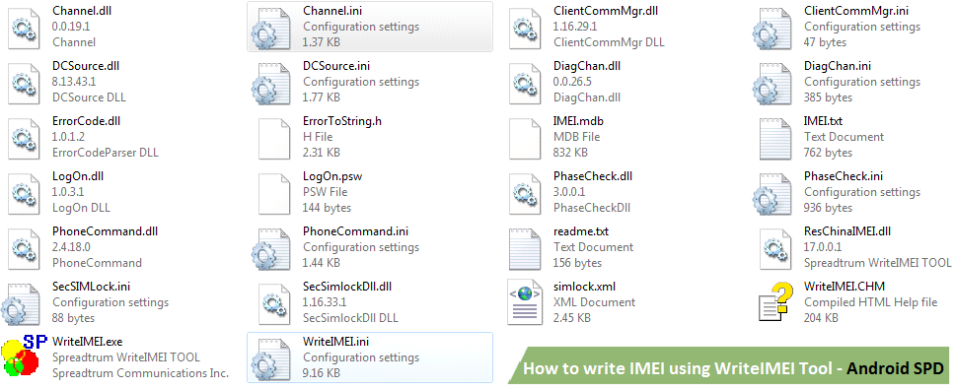Select the LogOn.psw file name
This screenshot has height=389, width=955.
pos(332,176)
